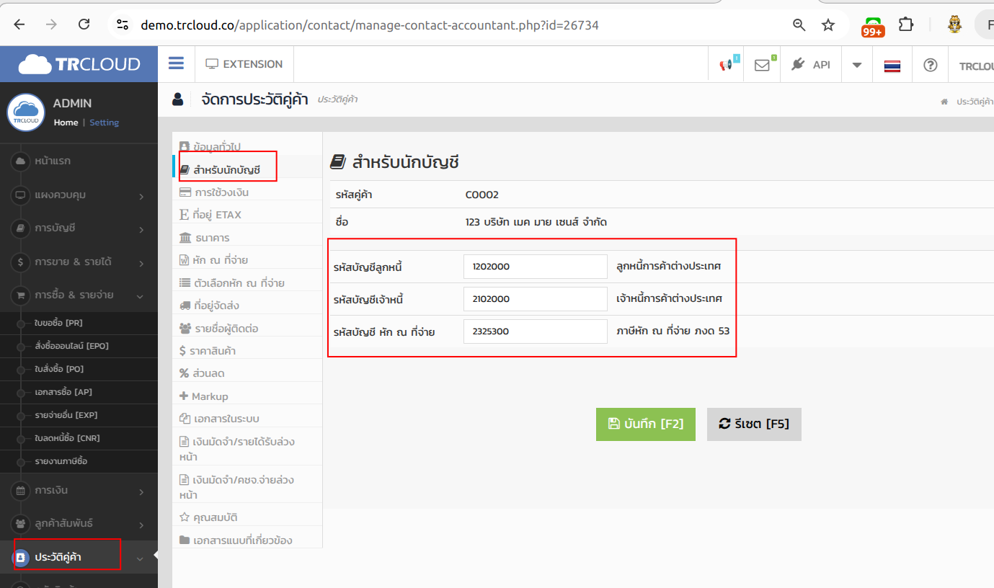Expand การเงิน sidebar menu
Image resolution: width=994 pixels, height=588 pixels.
(x=79, y=490)
